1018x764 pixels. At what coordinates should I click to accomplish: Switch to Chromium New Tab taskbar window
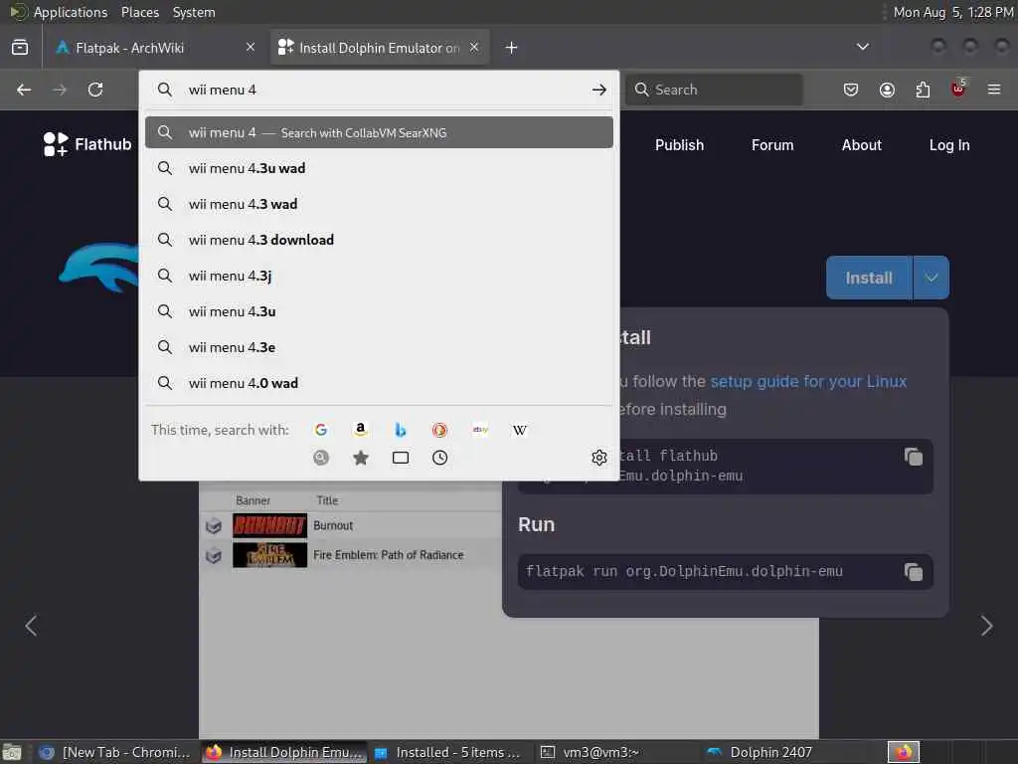click(116, 752)
